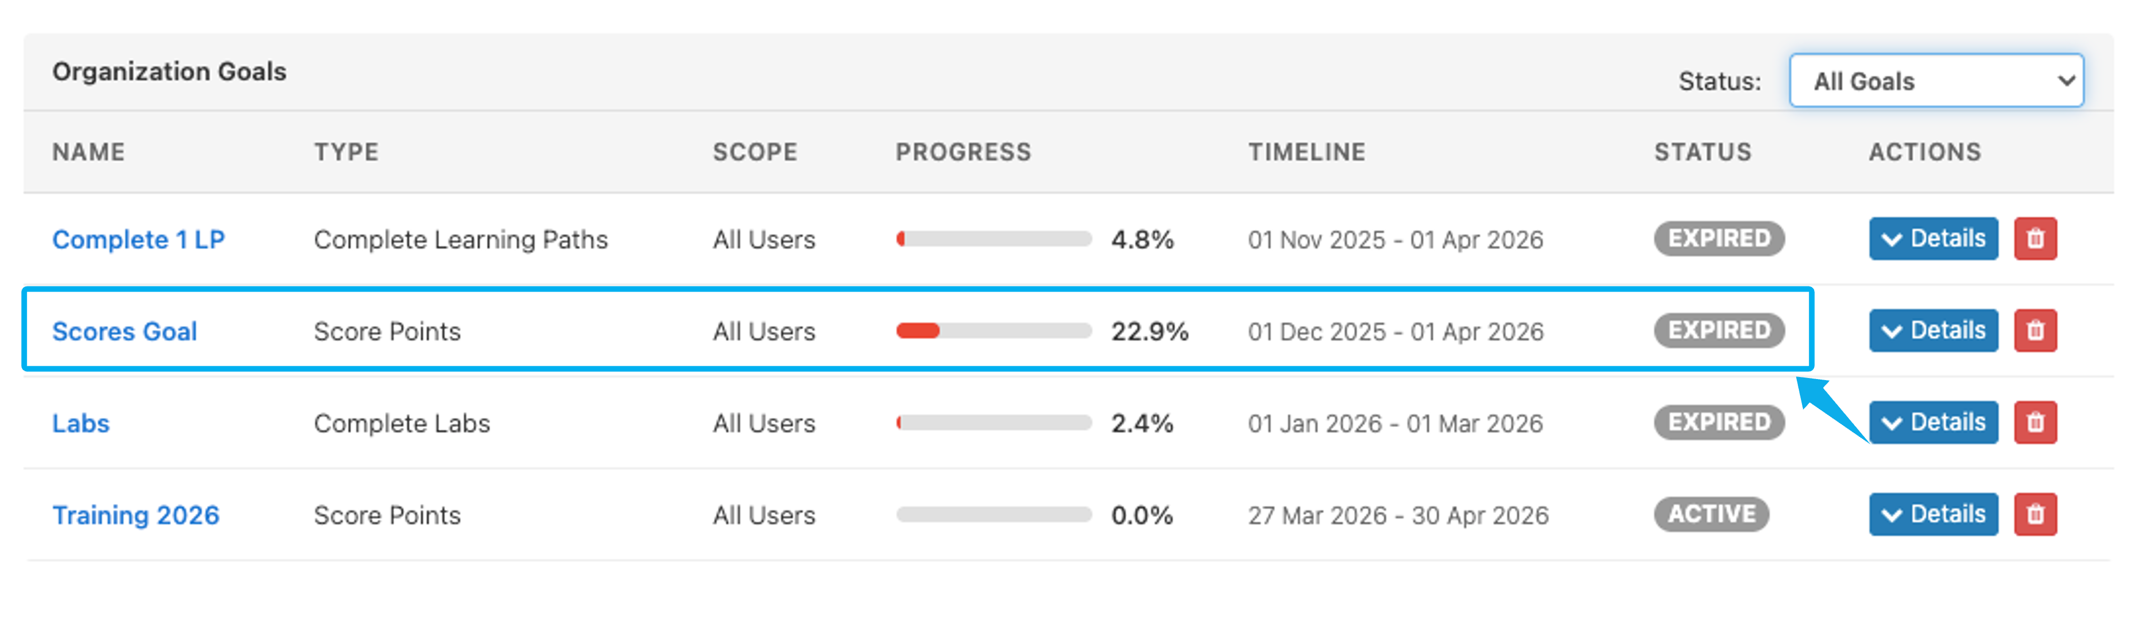Click the Active status badge
The image size is (2149, 621).
pos(1711,514)
